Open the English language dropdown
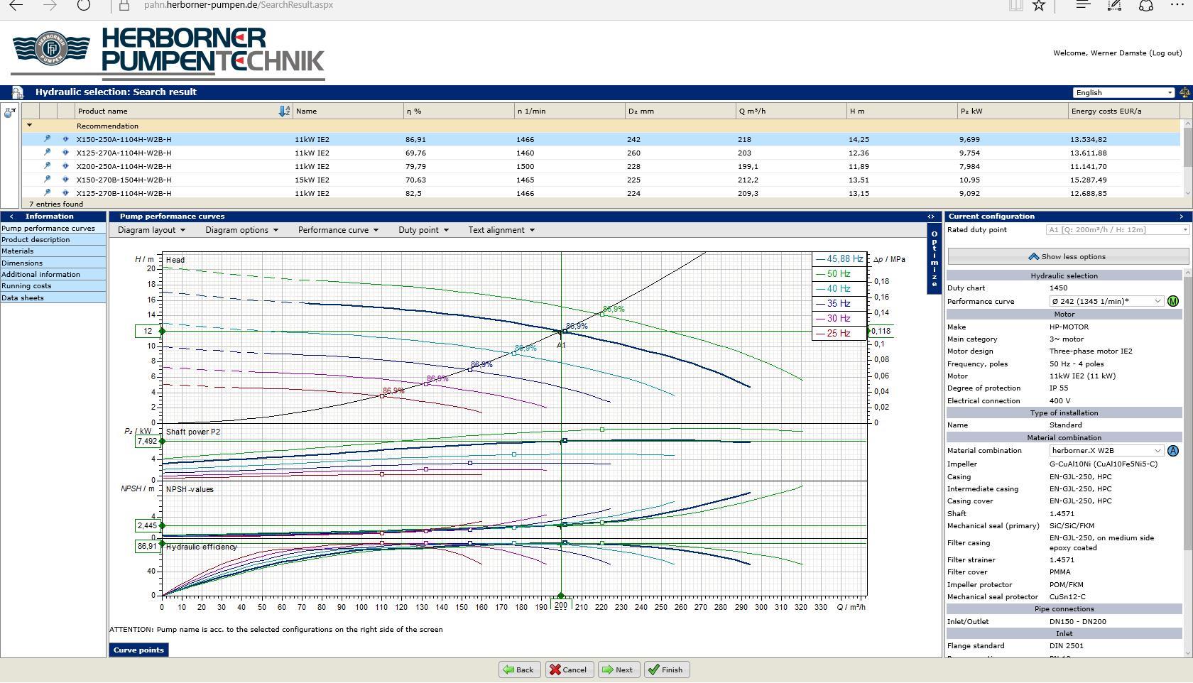Viewport: 1193px width, 683px height. click(x=1123, y=92)
